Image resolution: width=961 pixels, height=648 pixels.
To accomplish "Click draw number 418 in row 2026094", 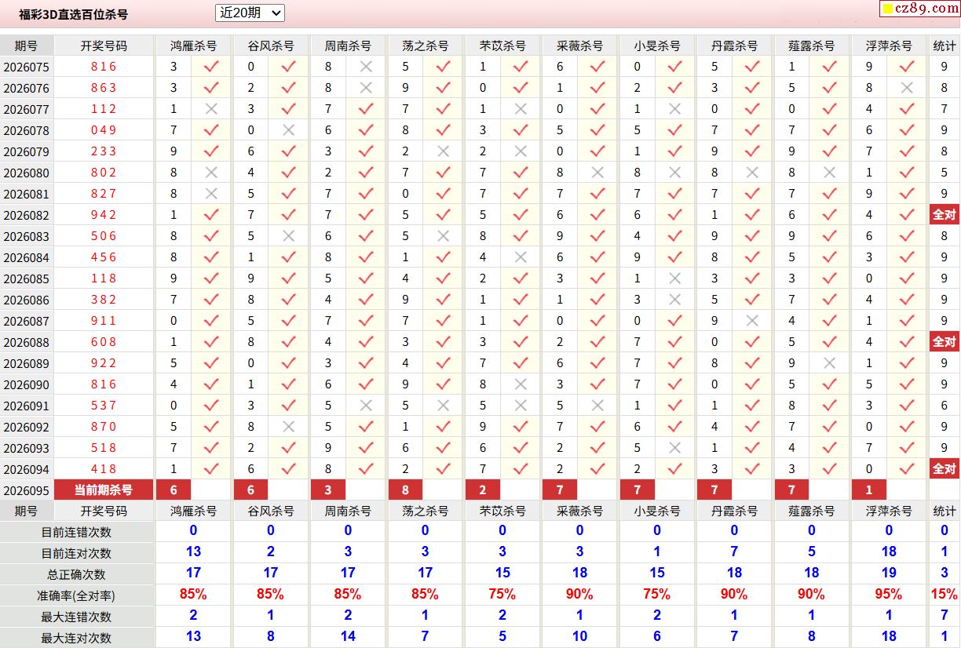I will [x=104, y=469].
